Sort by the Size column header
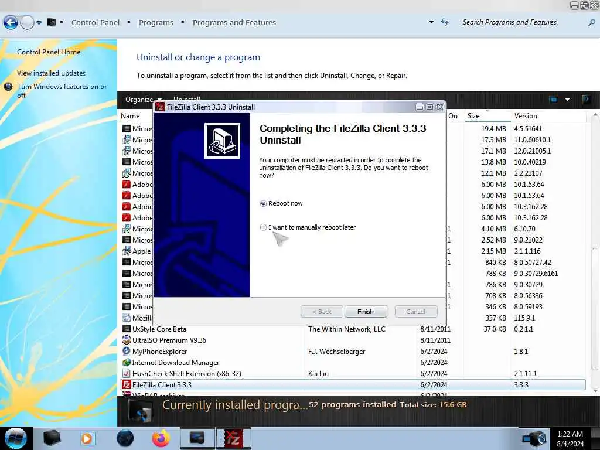600x450 pixels. (487, 116)
